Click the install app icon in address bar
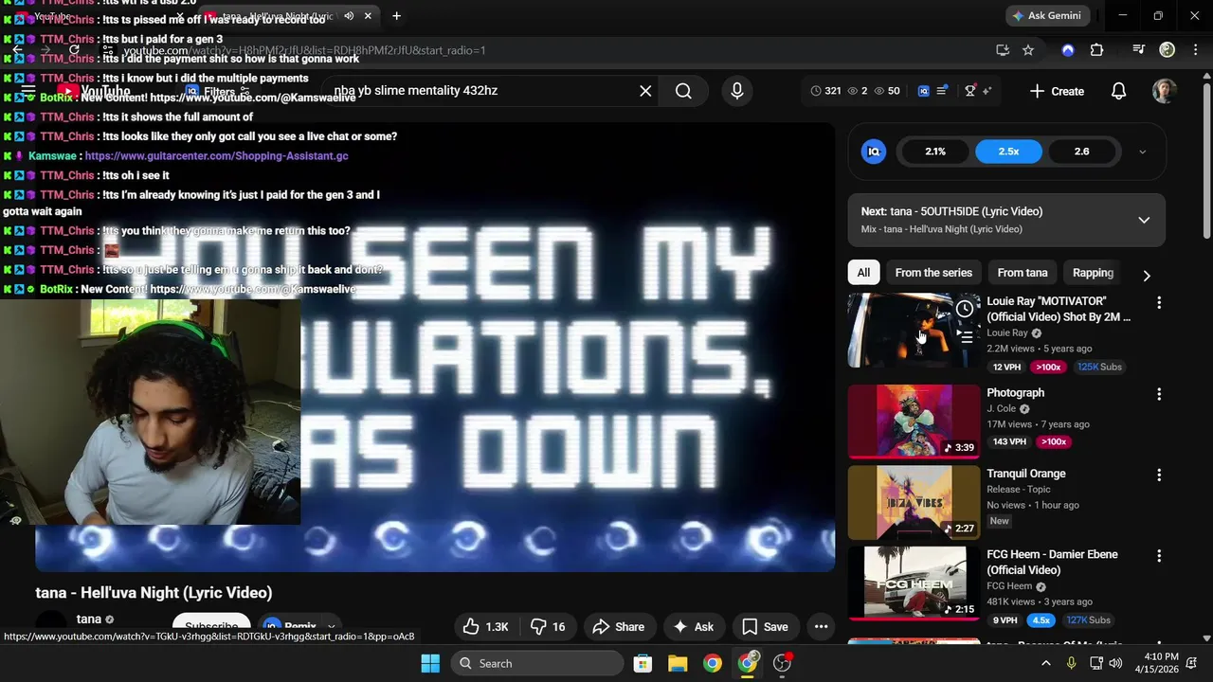1213x682 pixels. pos(1003,50)
